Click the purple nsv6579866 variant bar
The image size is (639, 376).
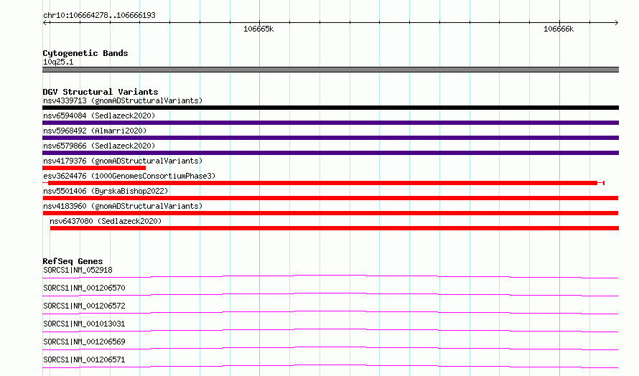330,153
